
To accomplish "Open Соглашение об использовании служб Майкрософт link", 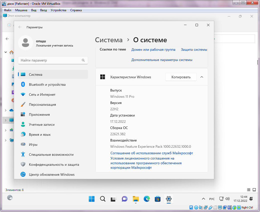I will [151, 153].
